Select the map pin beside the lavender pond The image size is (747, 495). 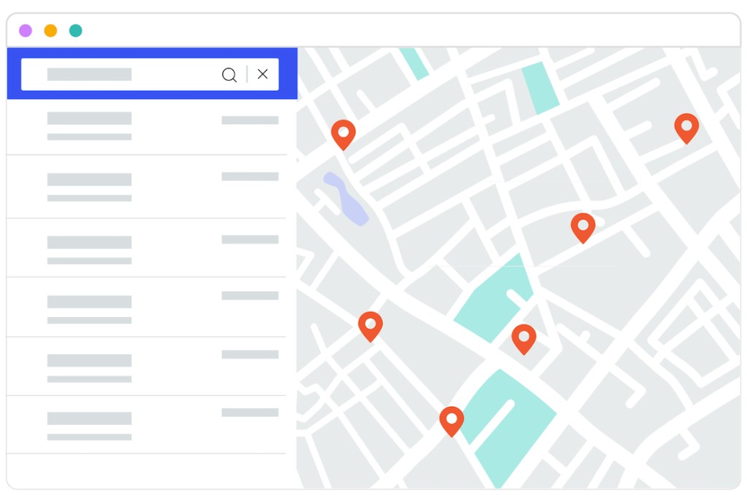(344, 135)
